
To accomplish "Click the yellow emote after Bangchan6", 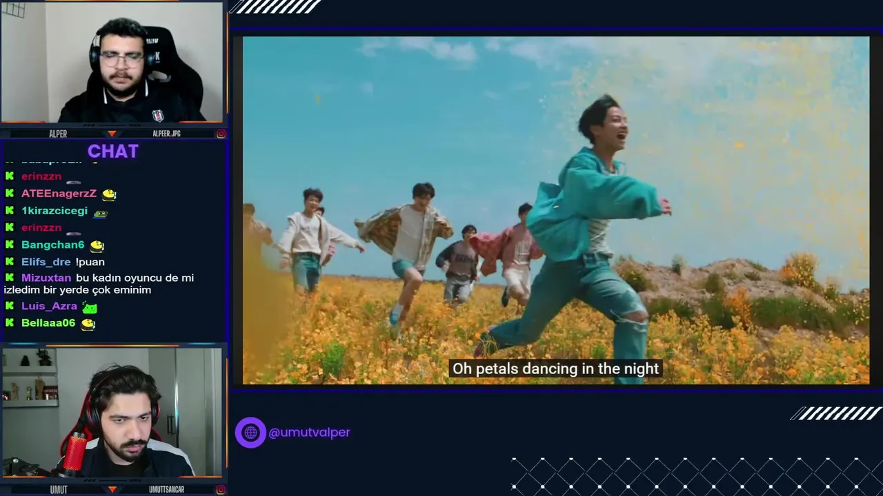I will (x=97, y=245).
